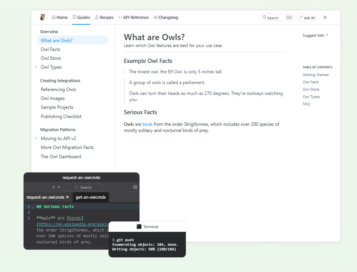Click the forward arrow in the editor
The width and height of the screenshot is (357, 272).
(x=59, y=187)
